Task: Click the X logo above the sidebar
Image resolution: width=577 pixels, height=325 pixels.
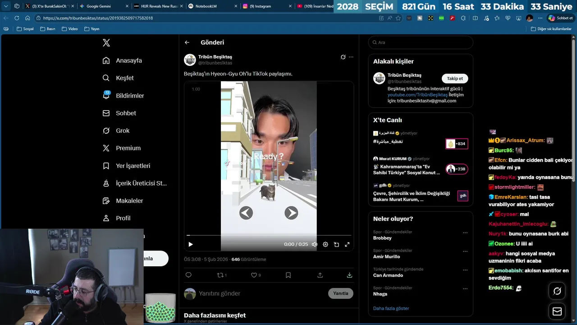Action: (x=106, y=43)
